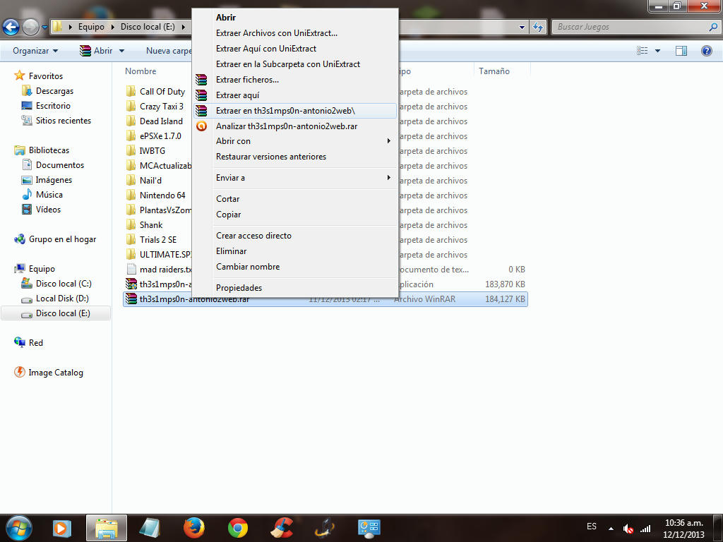Click the "Tamaño" column header
Viewport: 723px width, 542px height.
[494, 71]
